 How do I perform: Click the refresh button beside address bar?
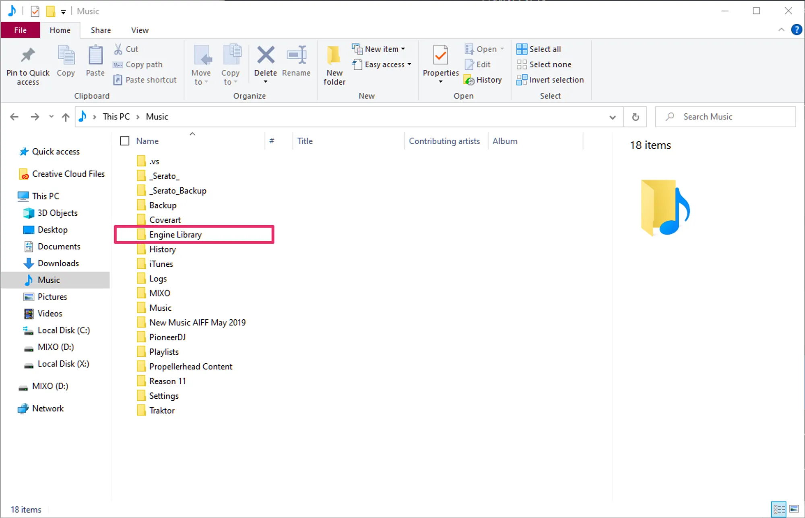point(635,117)
